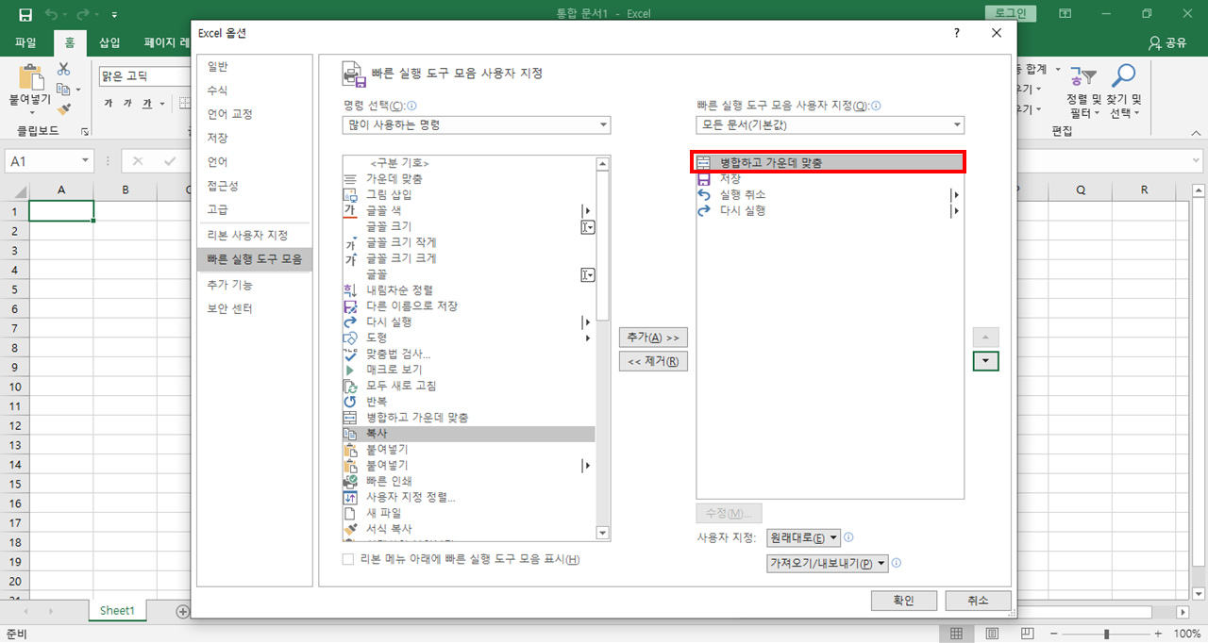
Task: Switch to page layout view icon
Action: [992, 634]
